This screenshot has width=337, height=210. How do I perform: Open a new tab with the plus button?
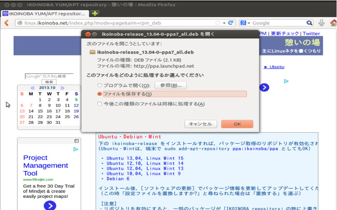95,13
